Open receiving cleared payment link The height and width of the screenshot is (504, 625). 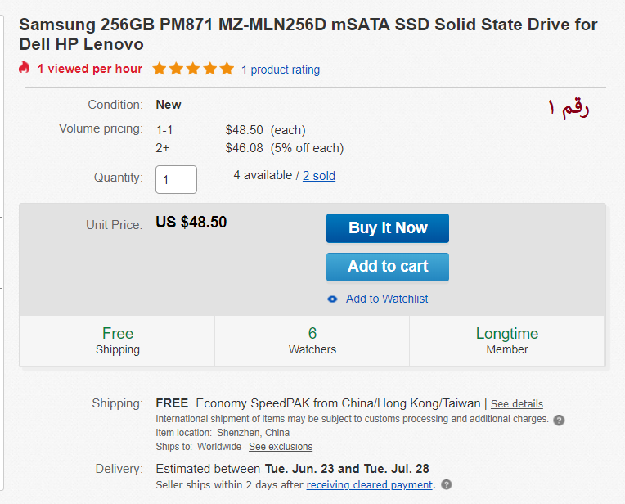click(369, 484)
